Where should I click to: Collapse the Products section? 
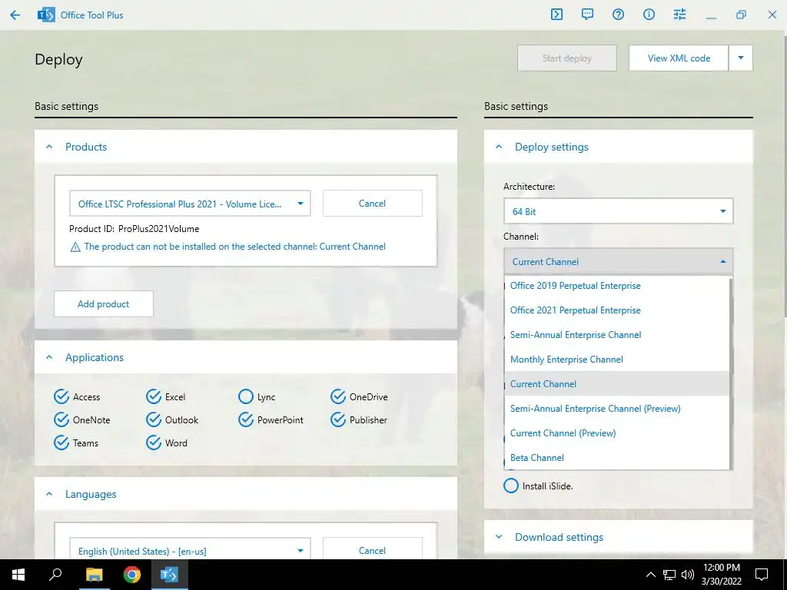pyautogui.click(x=49, y=147)
